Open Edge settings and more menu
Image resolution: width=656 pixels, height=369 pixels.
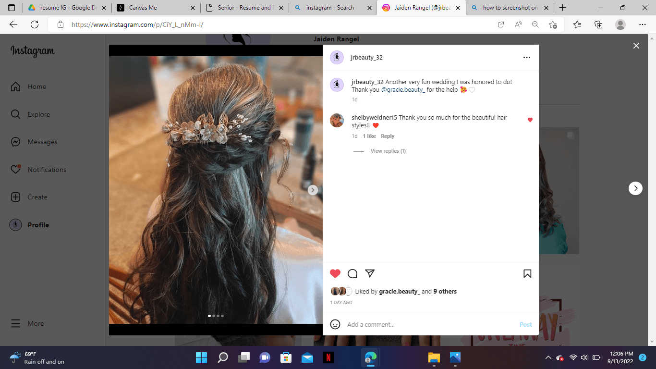643,25
